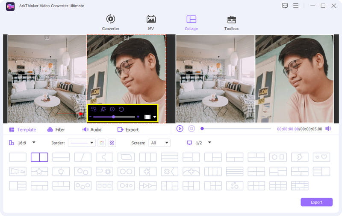
Task: Choose the two horizontal halves template
Action: [x=61, y=157]
